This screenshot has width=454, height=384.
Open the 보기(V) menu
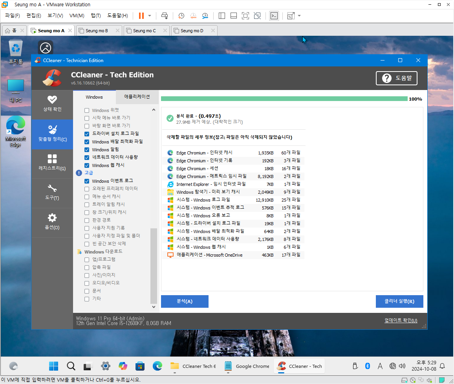click(55, 16)
